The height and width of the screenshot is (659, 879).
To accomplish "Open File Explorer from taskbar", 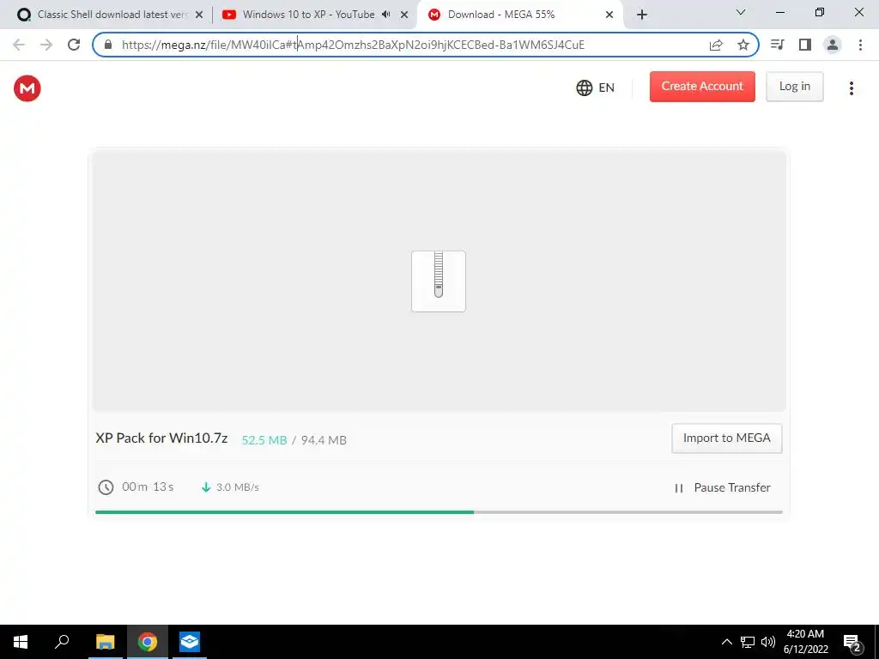I will (105, 642).
